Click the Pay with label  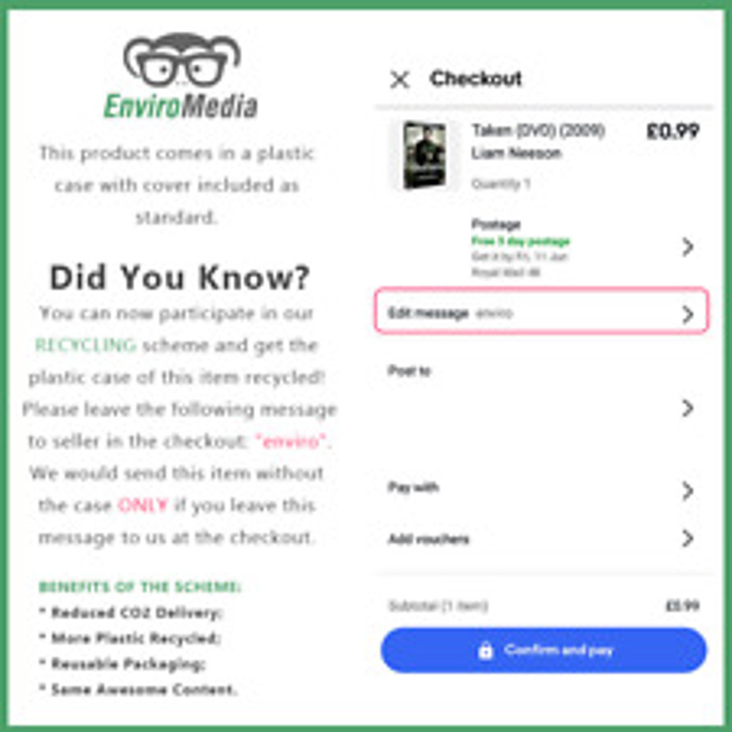tap(414, 488)
